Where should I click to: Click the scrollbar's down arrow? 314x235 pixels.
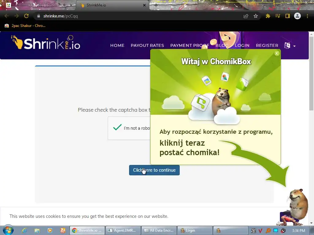(311, 223)
